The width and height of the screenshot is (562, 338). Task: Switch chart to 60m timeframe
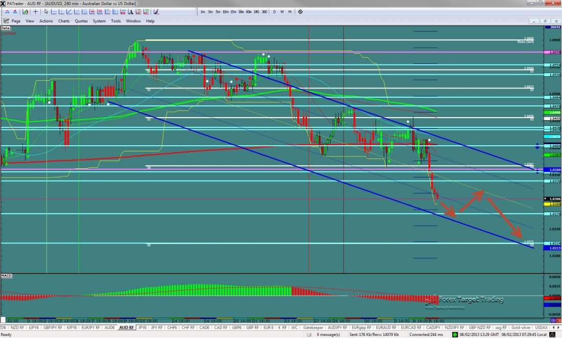click(x=248, y=11)
